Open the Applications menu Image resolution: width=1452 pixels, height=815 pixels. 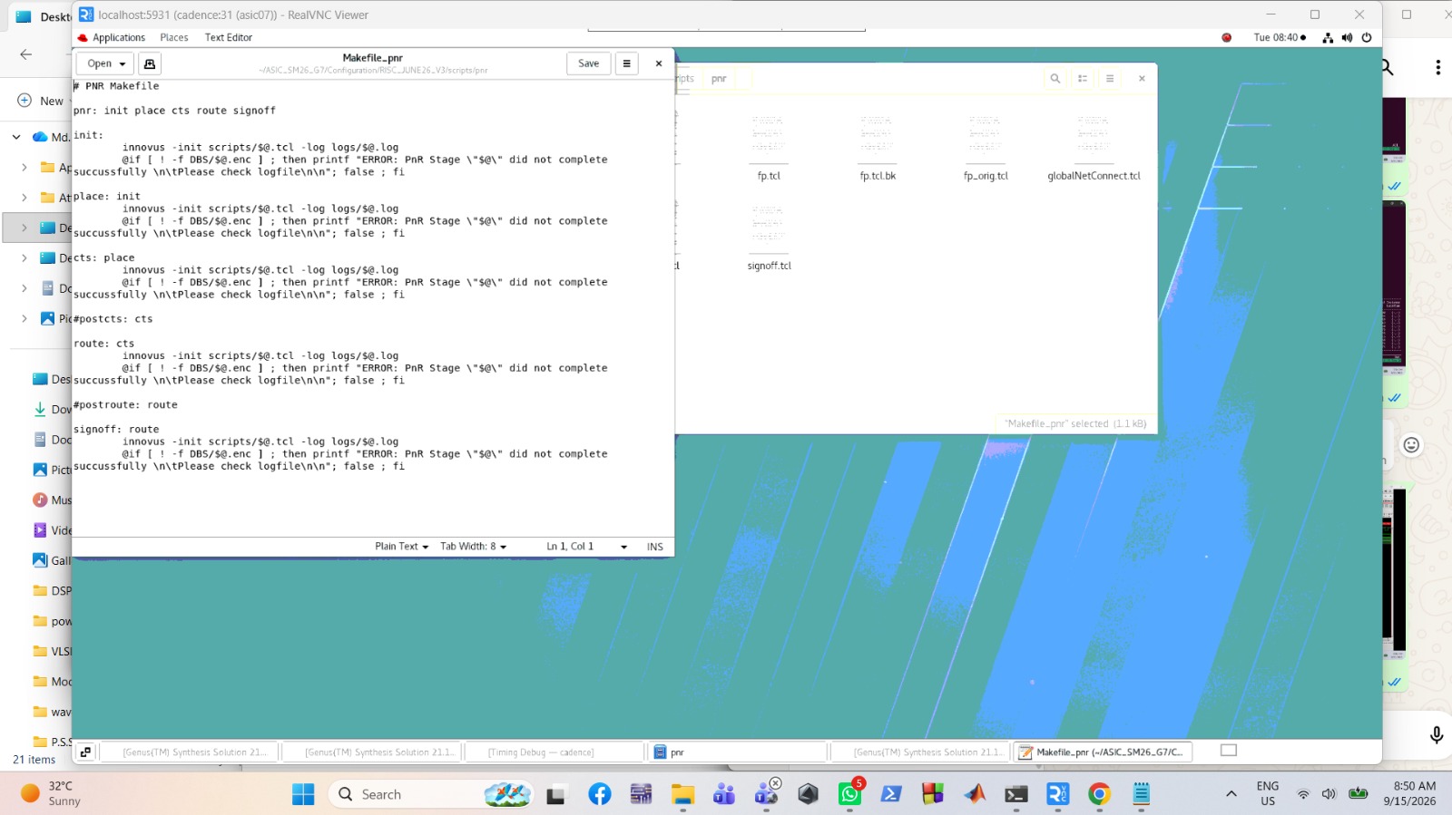pyautogui.click(x=112, y=38)
